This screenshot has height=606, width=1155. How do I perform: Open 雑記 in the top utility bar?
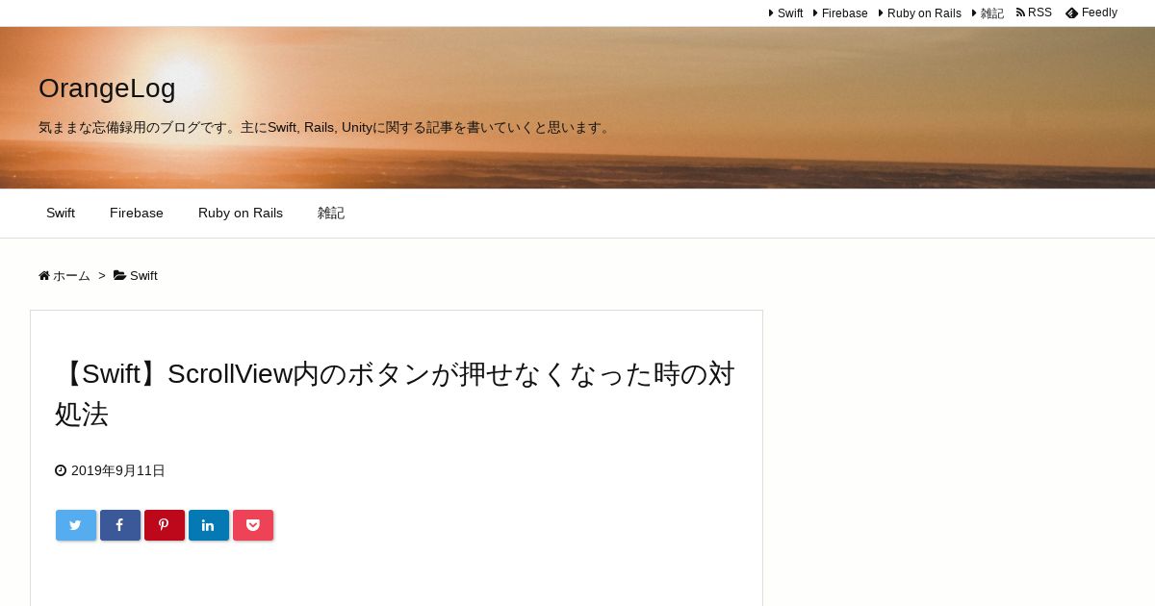[988, 13]
